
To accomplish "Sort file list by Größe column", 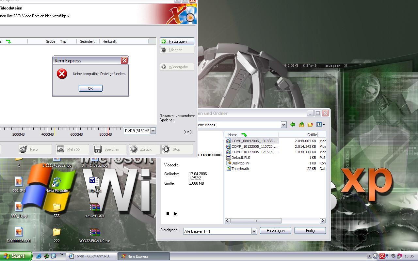I will (312, 135).
